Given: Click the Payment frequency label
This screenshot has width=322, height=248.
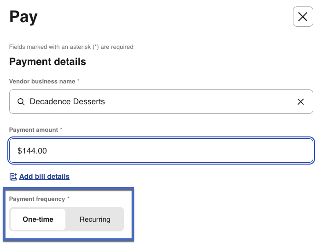Looking at the screenshot, I should pos(37,199).
